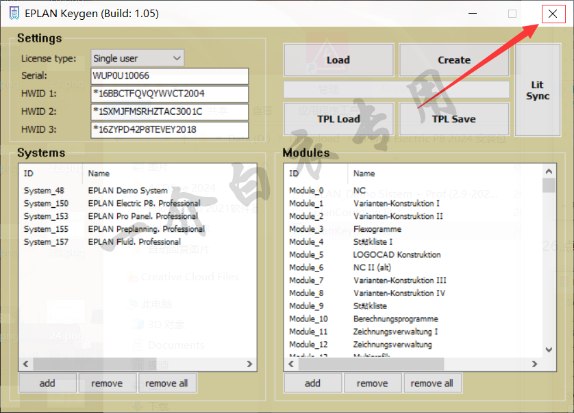Click add under the Modules list
574x413 pixels.
click(313, 383)
